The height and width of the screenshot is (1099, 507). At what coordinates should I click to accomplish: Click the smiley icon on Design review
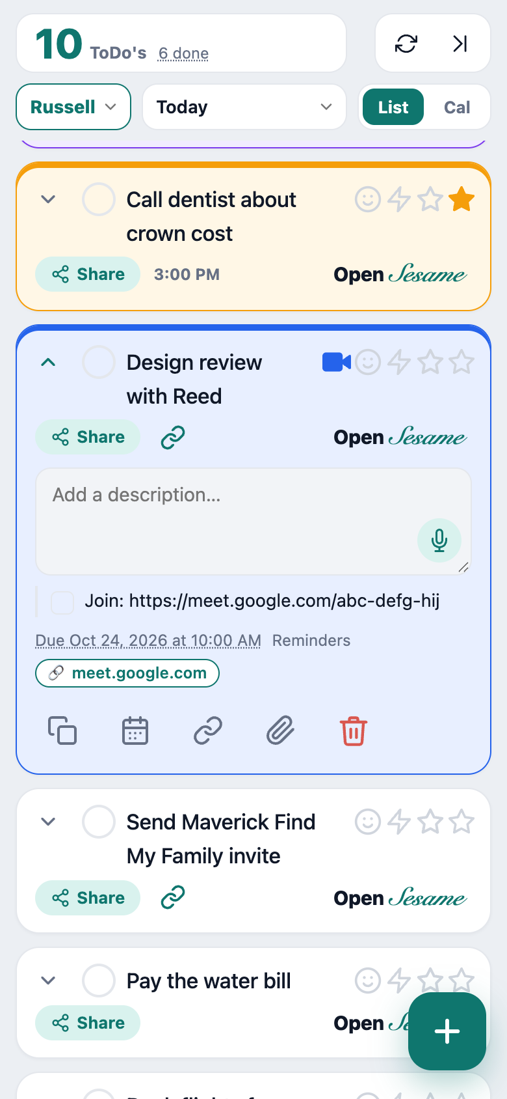[x=368, y=362]
